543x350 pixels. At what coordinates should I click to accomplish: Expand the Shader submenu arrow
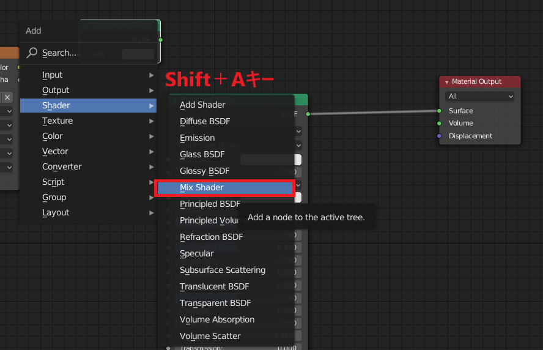(x=151, y=106)
